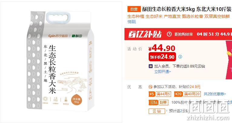232x123 pixels.
Task: Claim the ¥5 满44用5 coupon
Action: coord(160,94)
